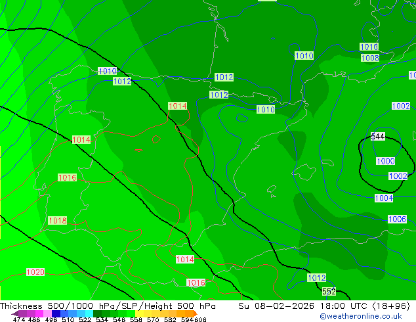Viewport: 416px width, 322px height.
Task: Select the 582 legend value
Action: point(170,319)
